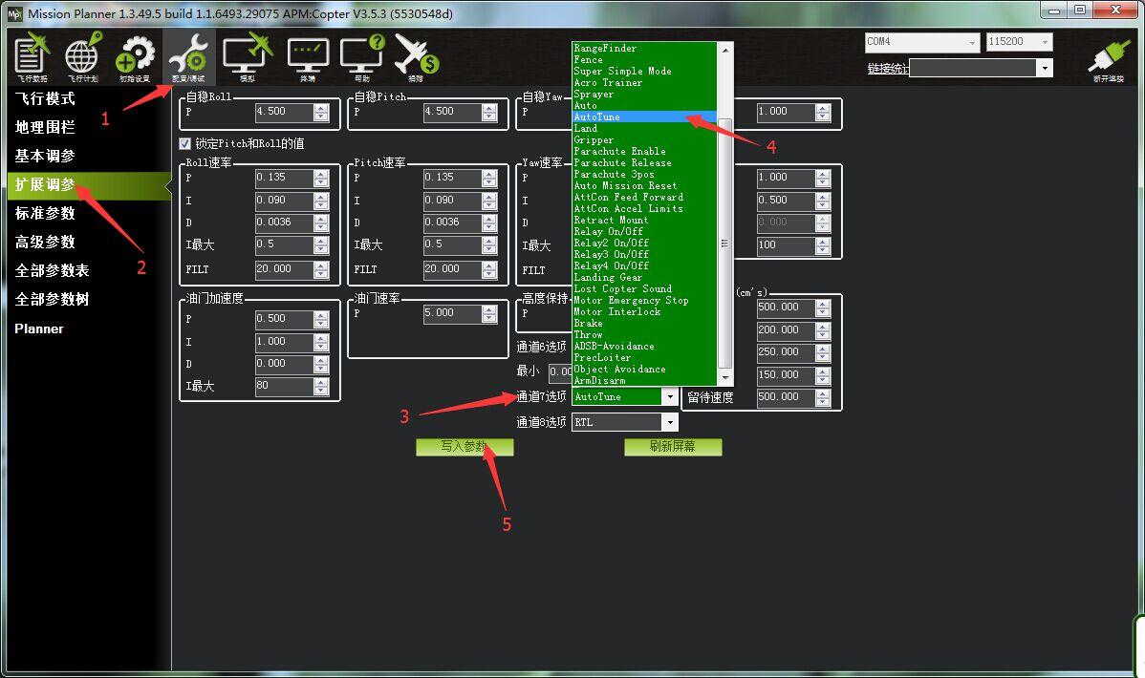Click the disconnect (断开连接) plug icon

coord(1109,59)
